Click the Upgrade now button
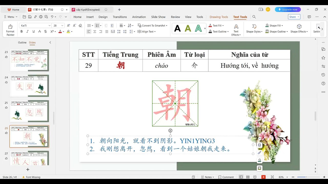328x184 pixels. (288, 9)
